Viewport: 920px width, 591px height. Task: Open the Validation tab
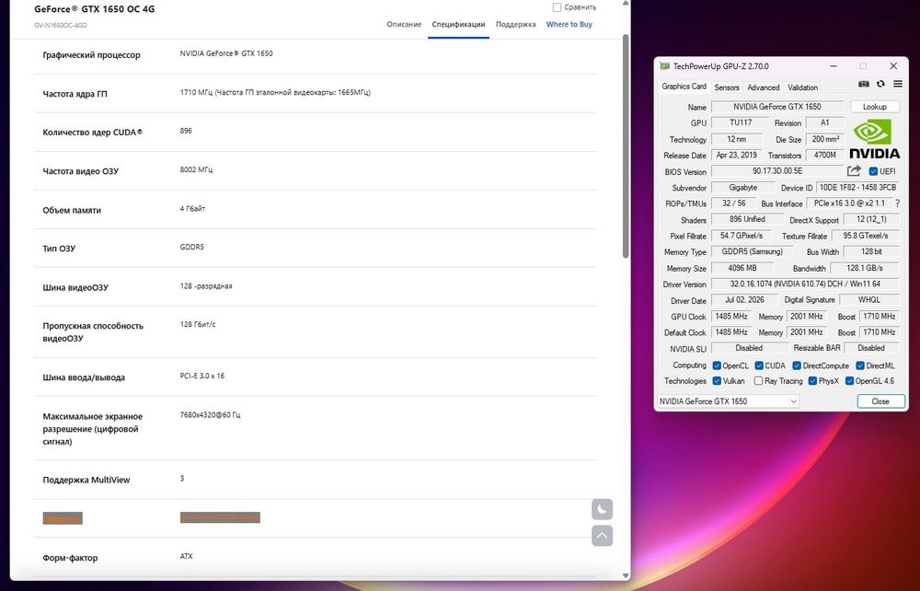tap(802, 87)
